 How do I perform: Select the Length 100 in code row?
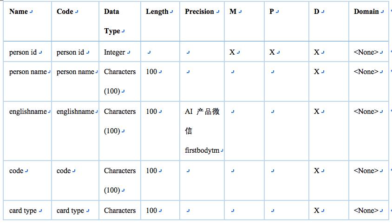[x=151, y=171]
